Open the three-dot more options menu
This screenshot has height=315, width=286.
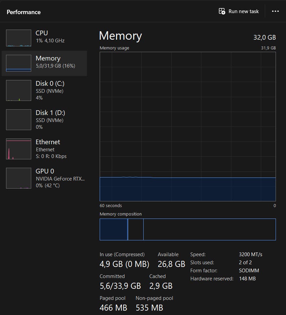[276, 11]
